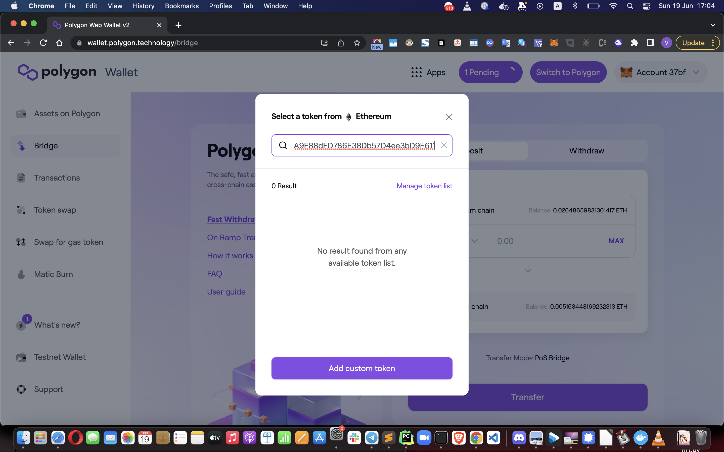The width and height of the screenshot is (724, 452).
Task: Click the MetaMask fox extension icon
Action: pos(554,43)
